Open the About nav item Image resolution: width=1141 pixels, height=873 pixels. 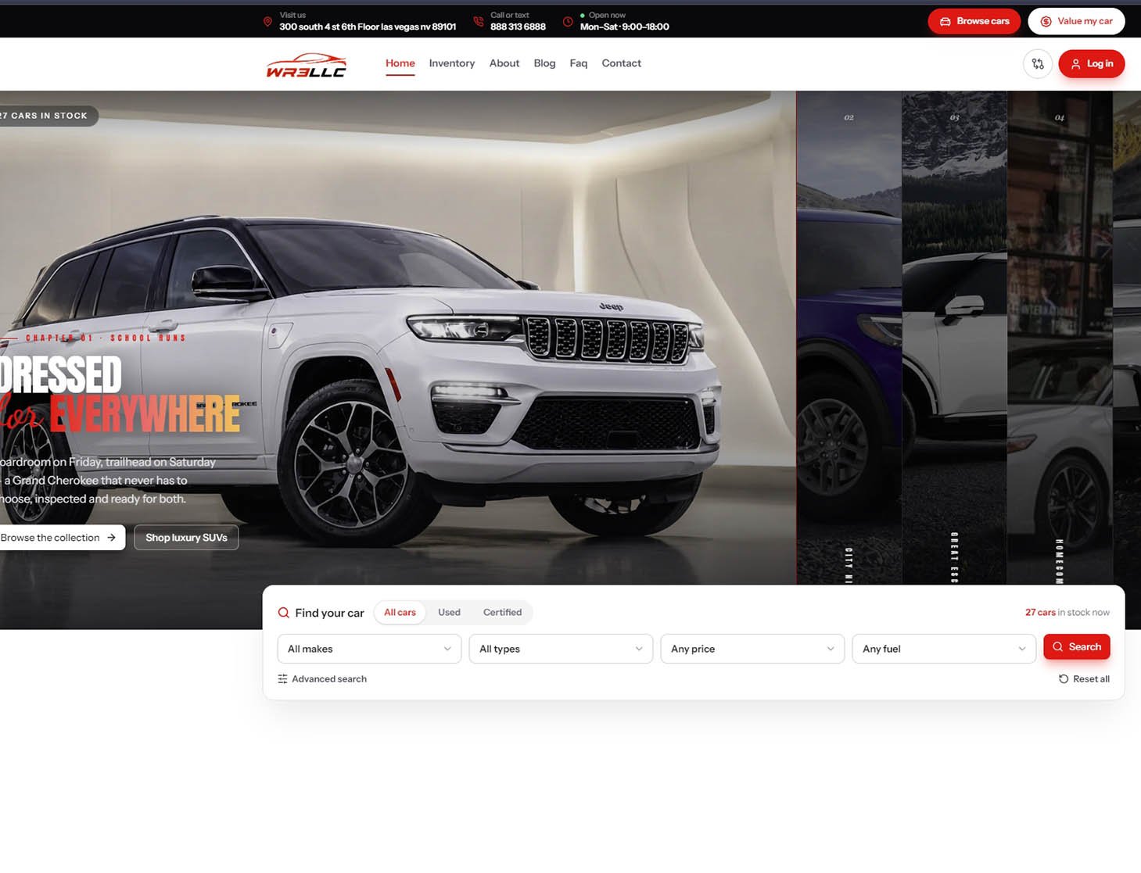click(504, 63)
